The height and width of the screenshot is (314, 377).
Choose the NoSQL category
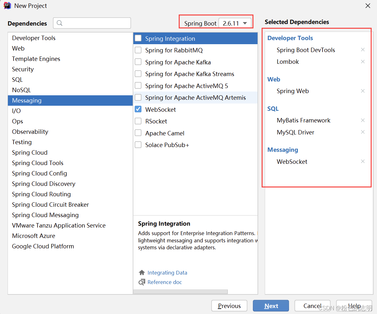point(70,90)
